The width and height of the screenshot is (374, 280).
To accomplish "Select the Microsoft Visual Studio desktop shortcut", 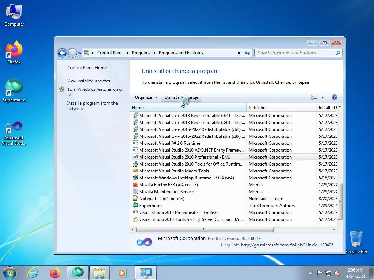I will (x=14, y=133).
